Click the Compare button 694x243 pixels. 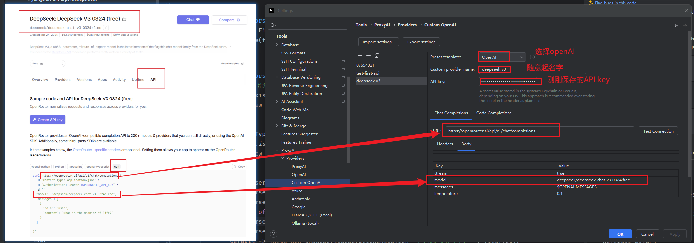coord(229,20)
